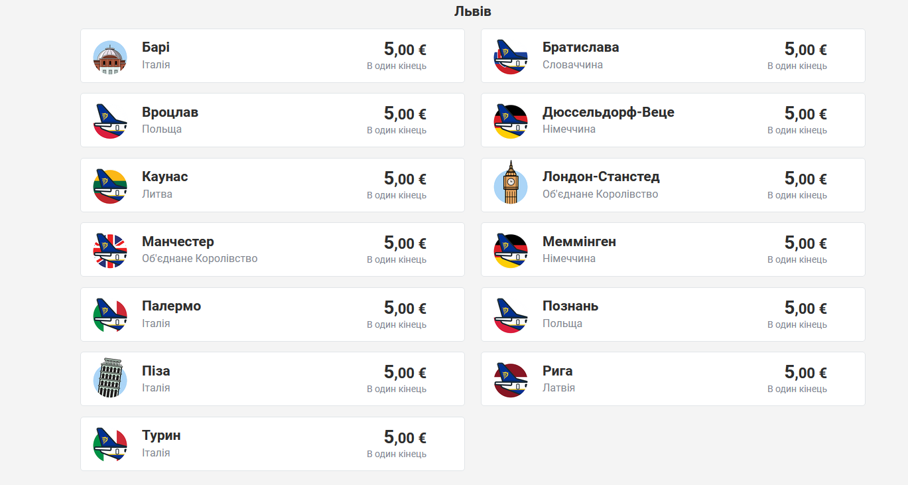The image size is (908, 485).
Task: Click the Palermo Italian flag plane icon
Action: point(110,315)
